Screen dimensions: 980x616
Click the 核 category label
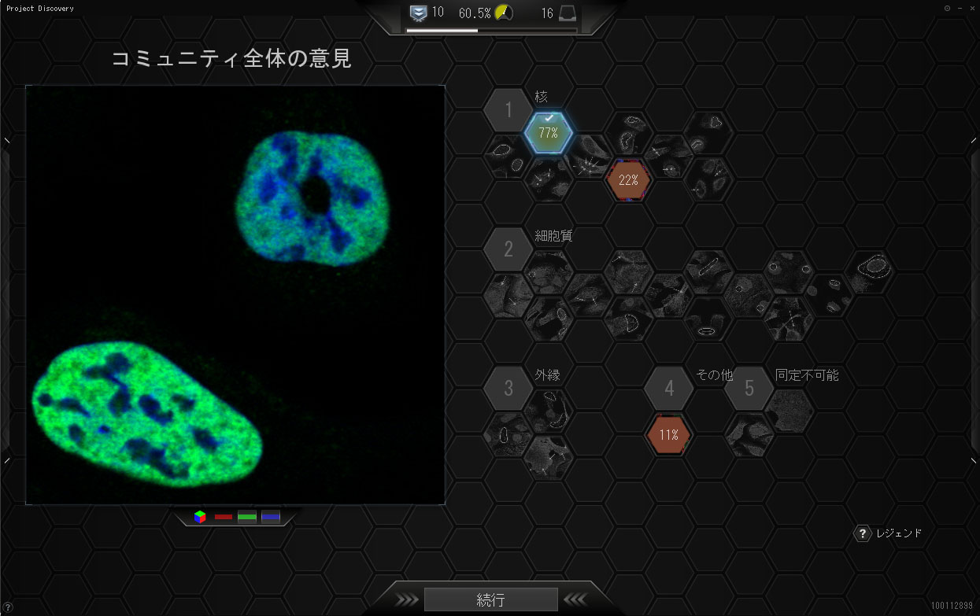click(x=541, y=97)
